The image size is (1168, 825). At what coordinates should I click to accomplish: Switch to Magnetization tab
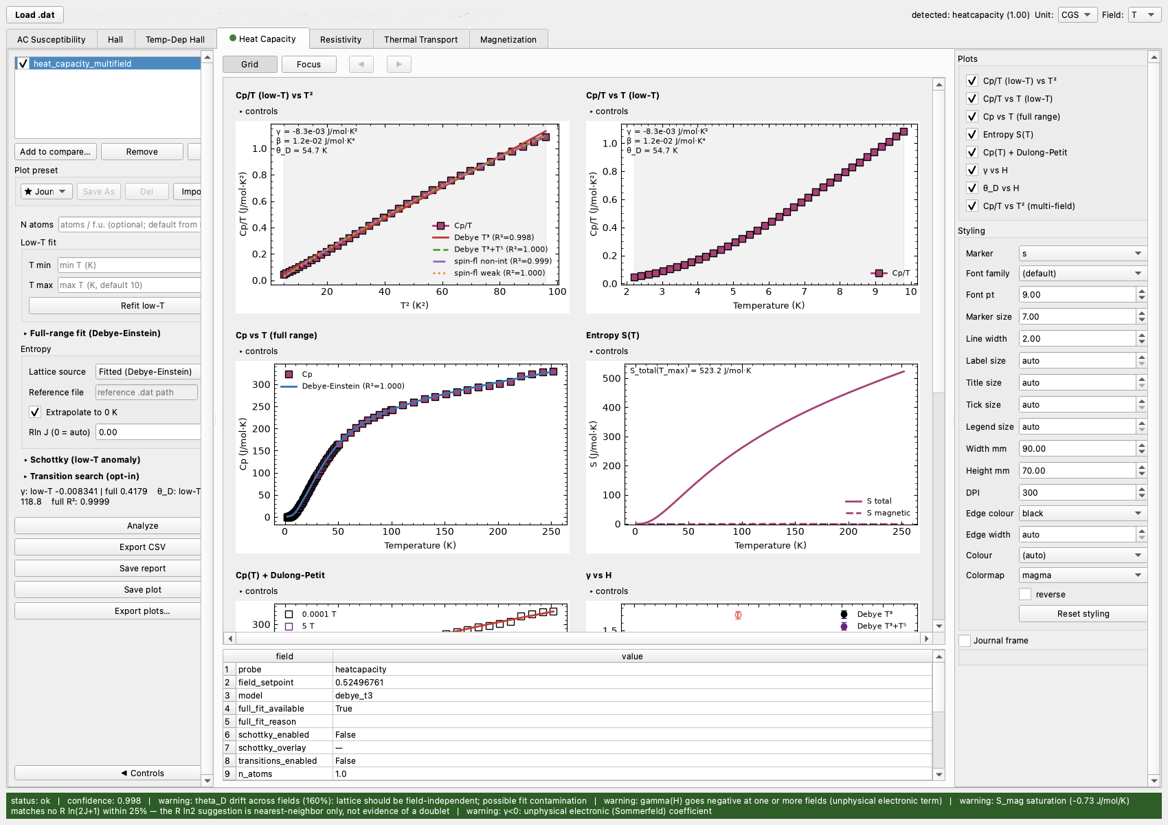[x=508, y=40]
